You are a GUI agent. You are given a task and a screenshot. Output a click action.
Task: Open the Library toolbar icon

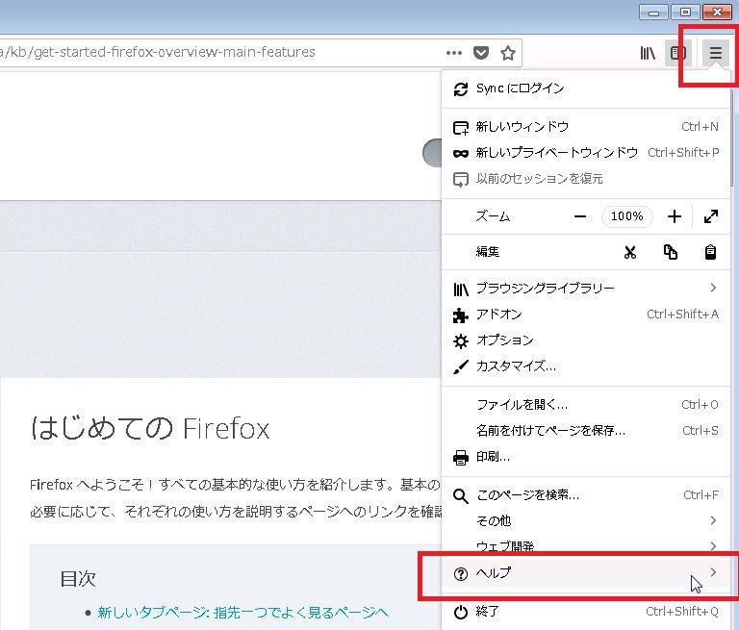648,53
